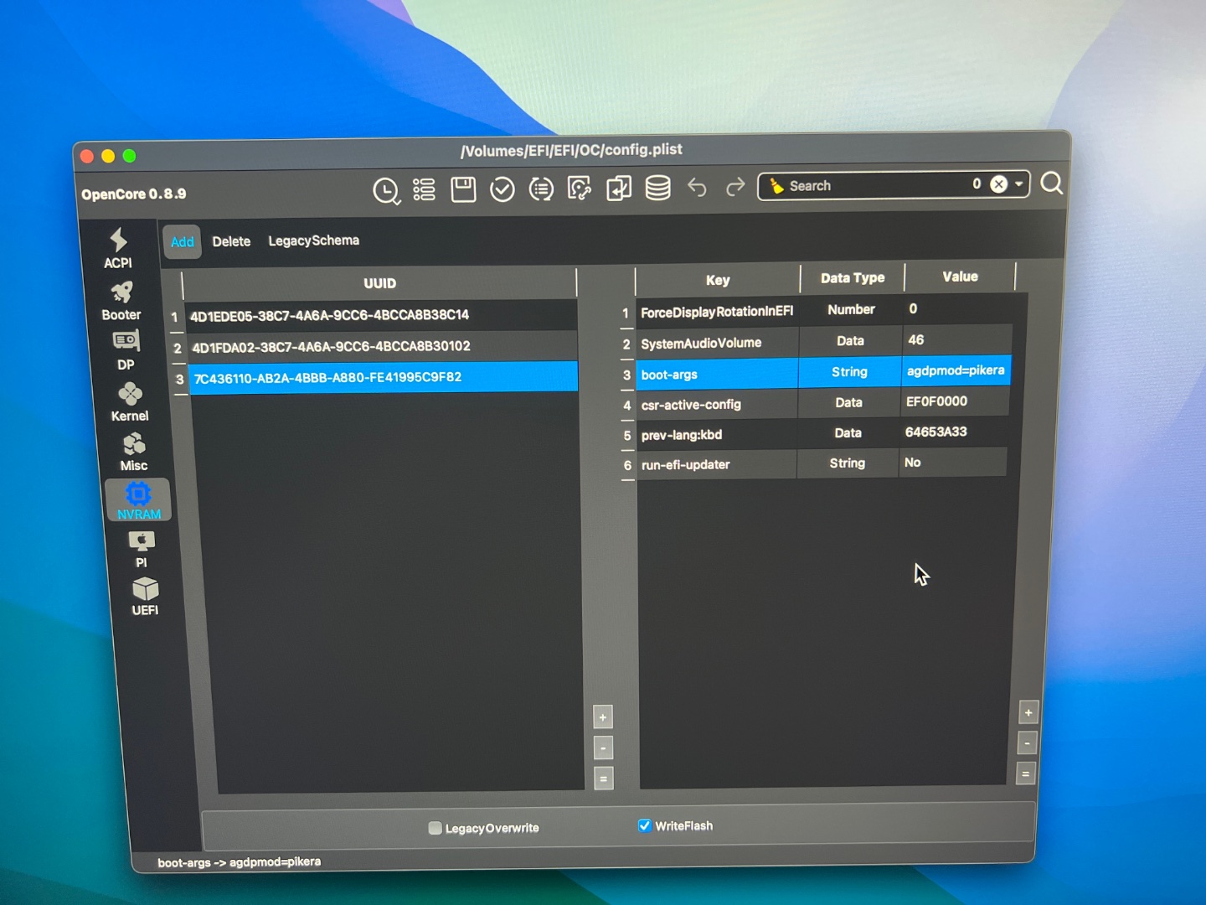The image size is (1206, 905).
Task: Click the circled list toolbar icon
Action: [541, 189]
